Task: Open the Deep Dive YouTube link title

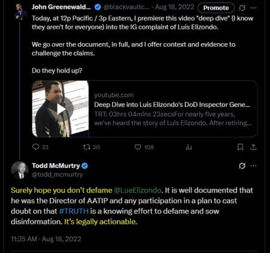Action: [172, 105]
